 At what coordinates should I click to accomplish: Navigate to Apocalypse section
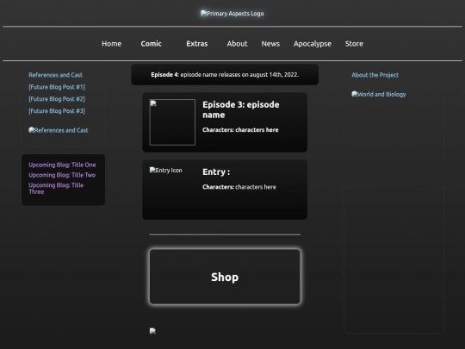click(313, 44)
